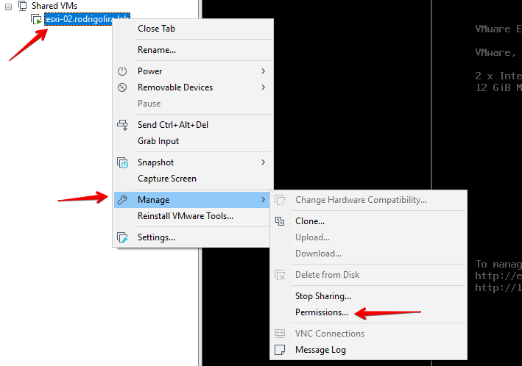522x366 pixels.
Task: Choose Capture Screen menu item
Action: (x=167, y=179)
